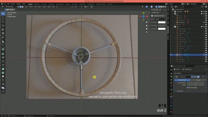208x117 pixels.
Task: Open the Modifier properties wrench tab
Action: point(171,97)
